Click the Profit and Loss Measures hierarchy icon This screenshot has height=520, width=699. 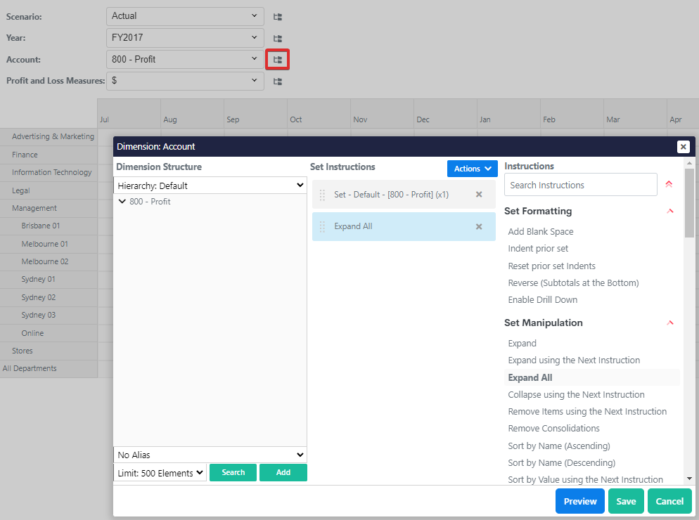(277, 81)
